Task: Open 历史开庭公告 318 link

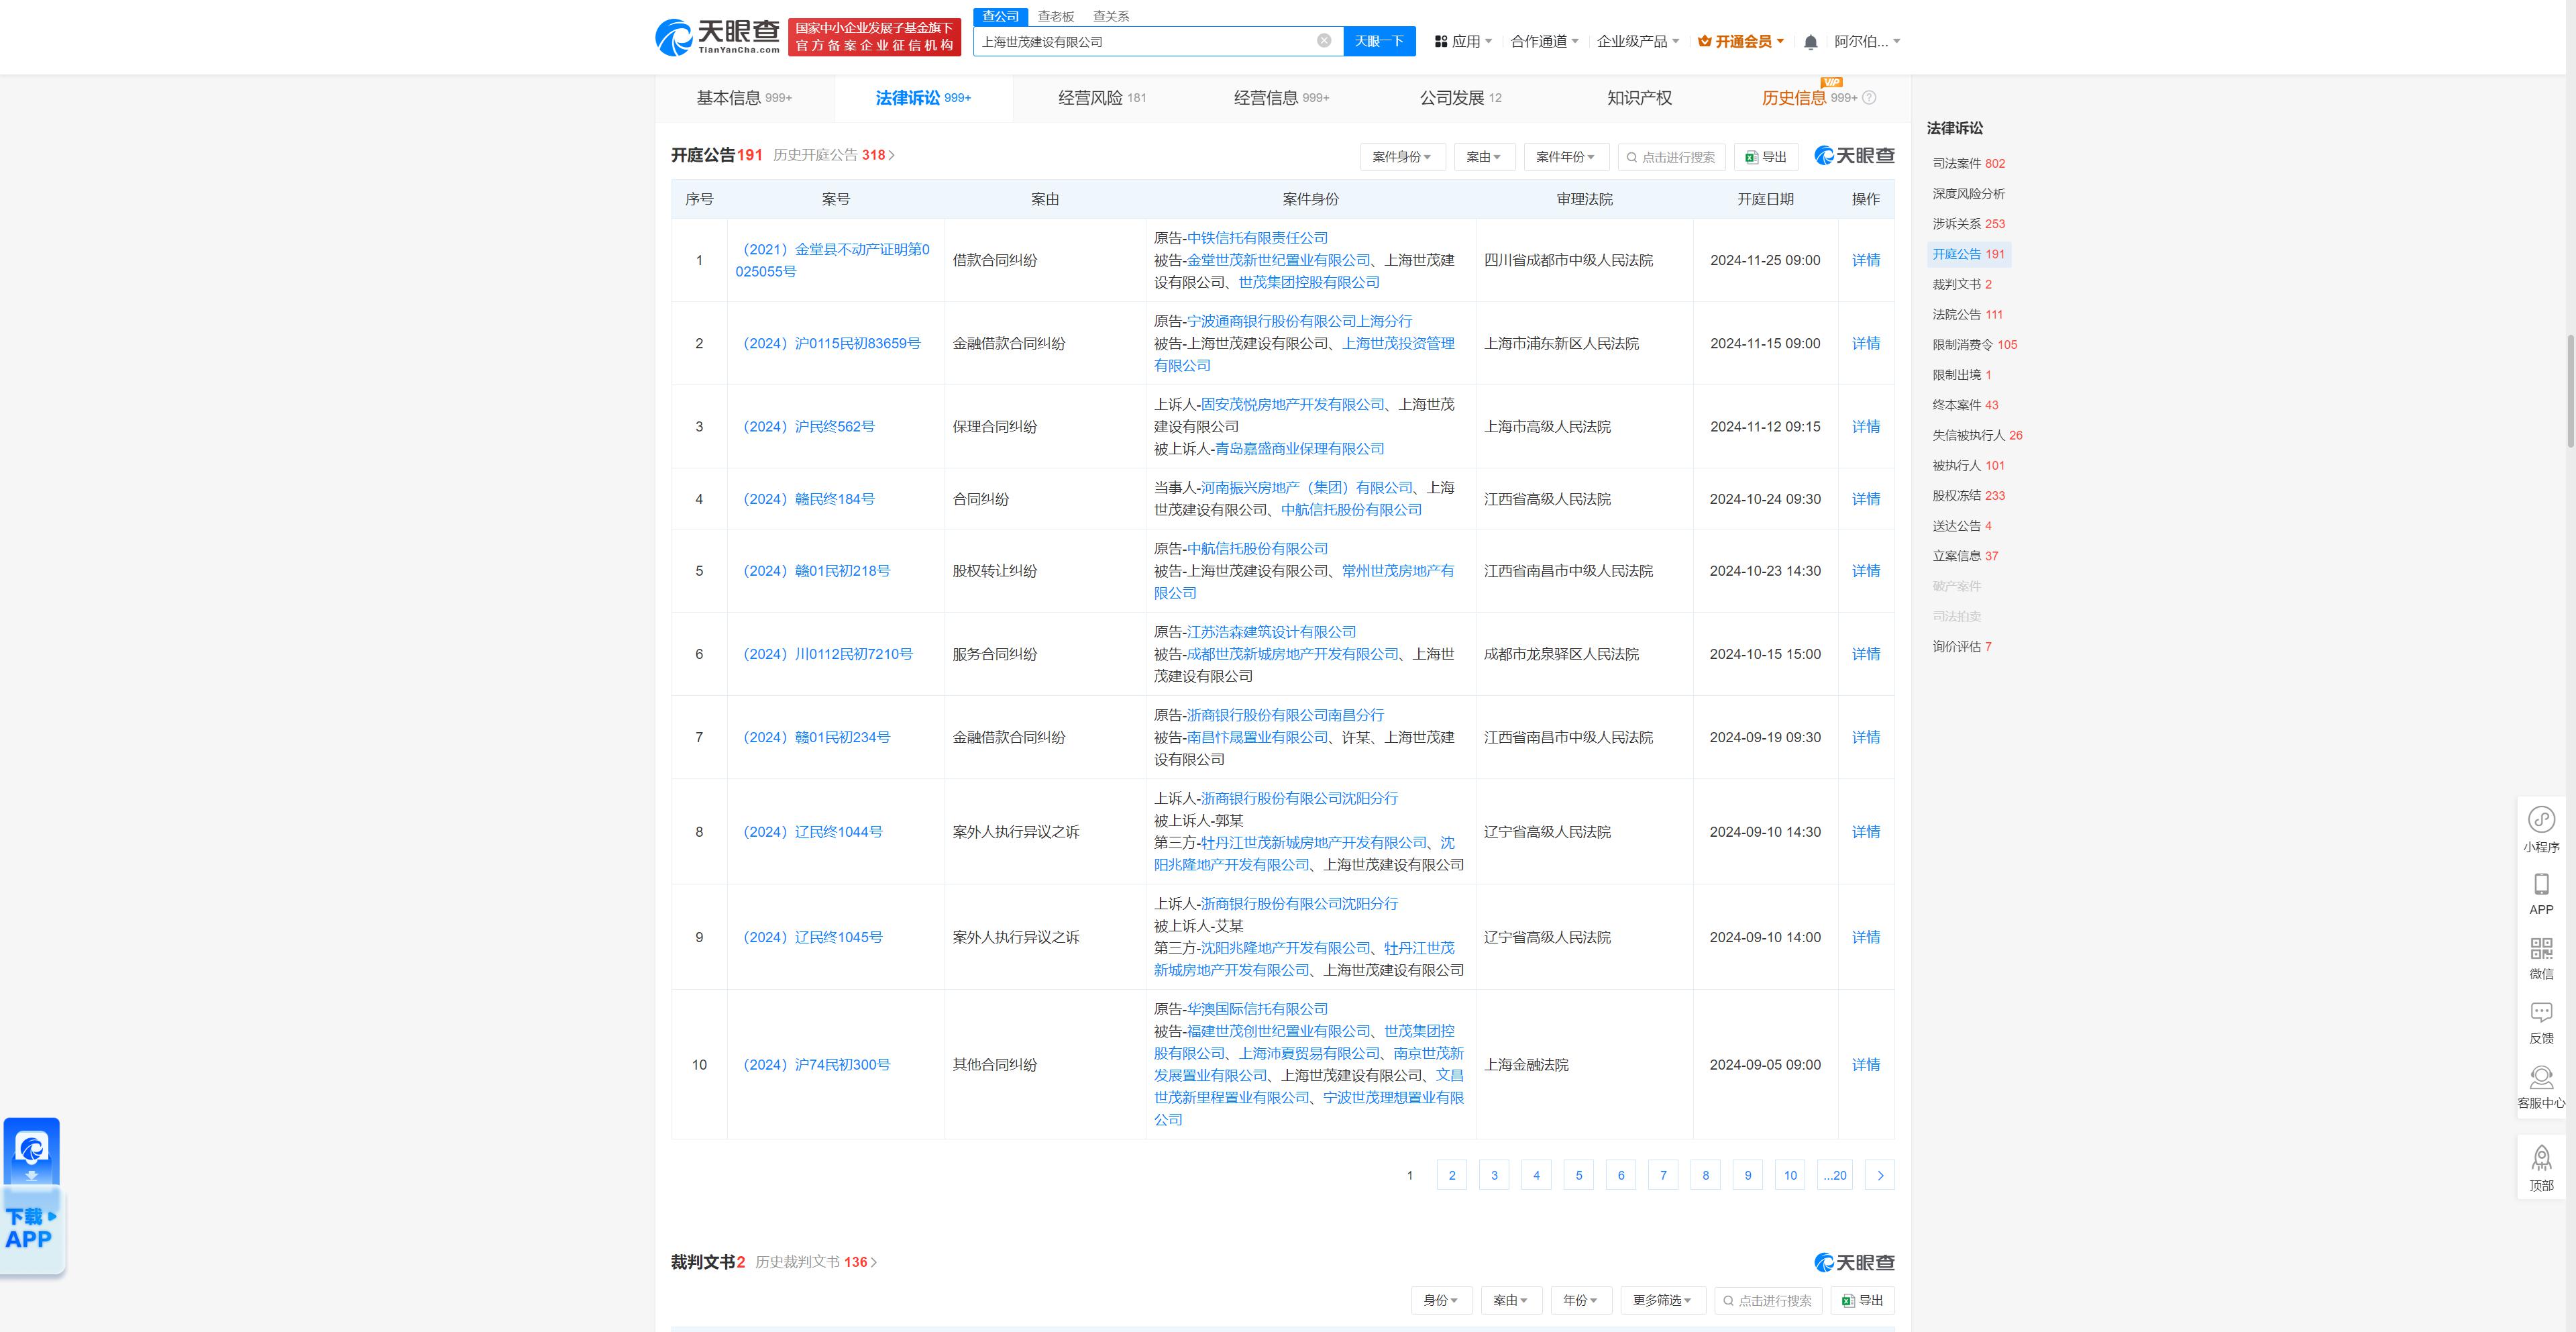Action: click(834, 155)
